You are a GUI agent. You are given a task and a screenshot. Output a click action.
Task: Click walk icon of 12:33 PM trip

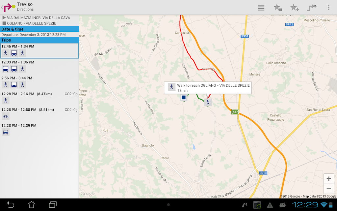[22, 69]
